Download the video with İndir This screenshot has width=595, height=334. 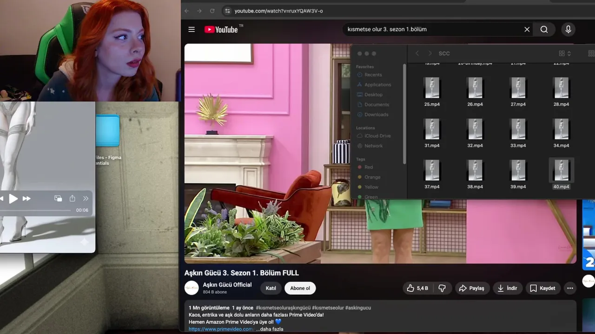pyautogui.click(x=507, y=288)
